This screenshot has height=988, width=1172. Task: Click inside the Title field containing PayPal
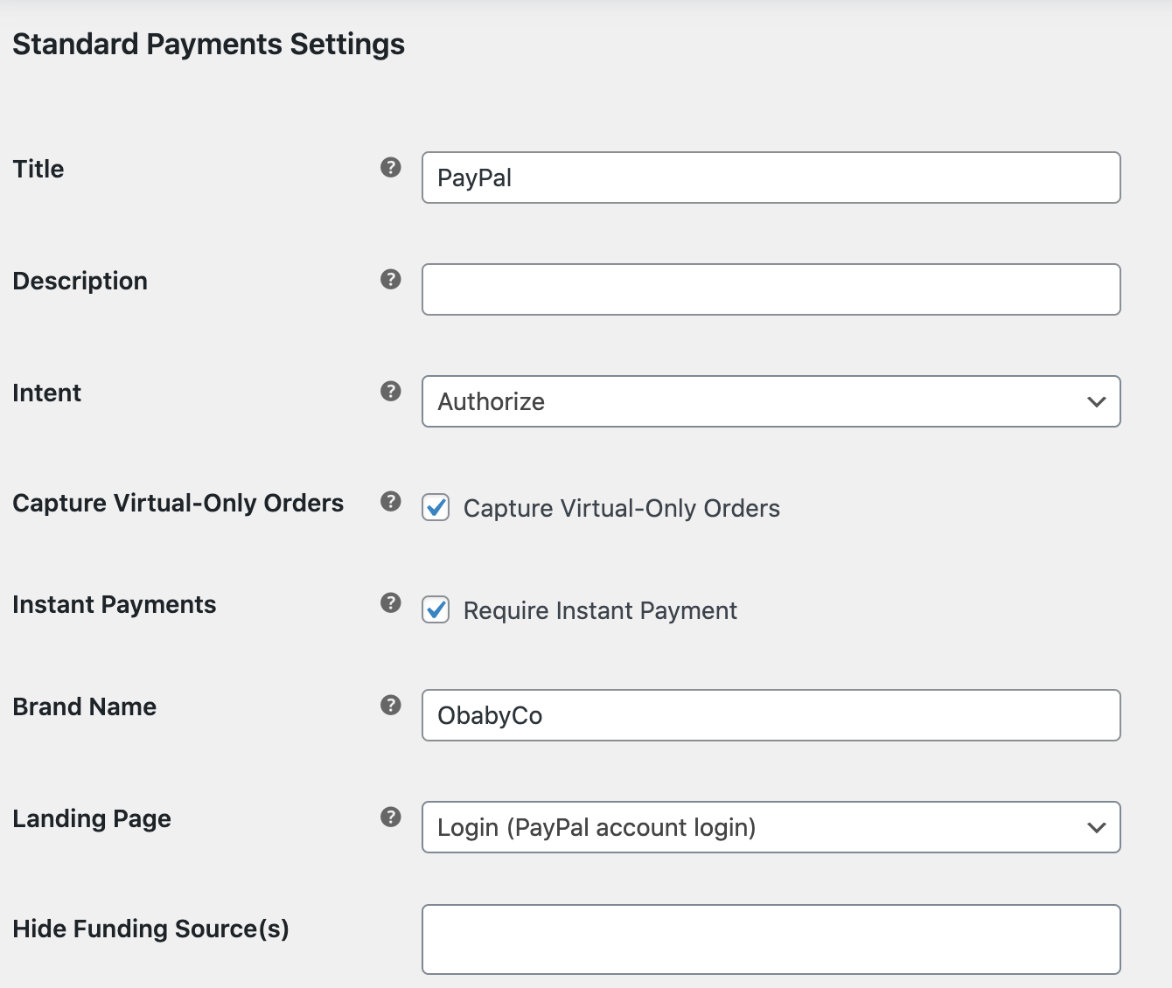pyautogui.click(x=770, y=177)
